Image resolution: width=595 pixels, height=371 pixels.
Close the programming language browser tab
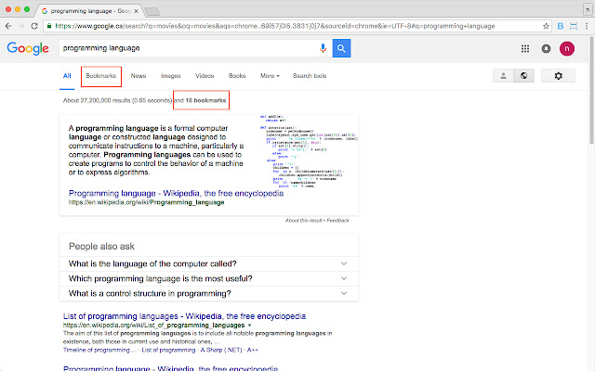pyautogui.click(x=137, y=11)
